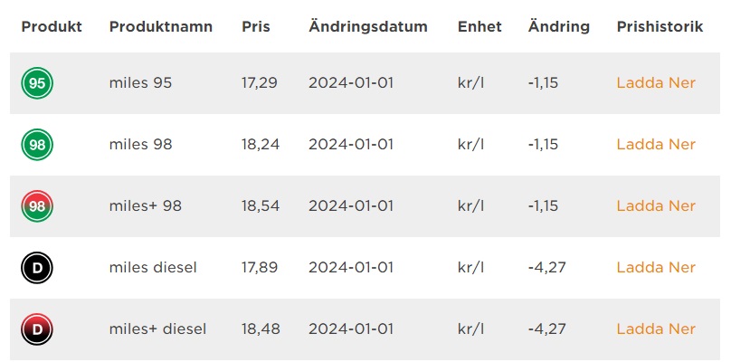Download price history for miles 98
Image resolution: width=731 pixels, height=362 pixels.
(x=656, y=145)
